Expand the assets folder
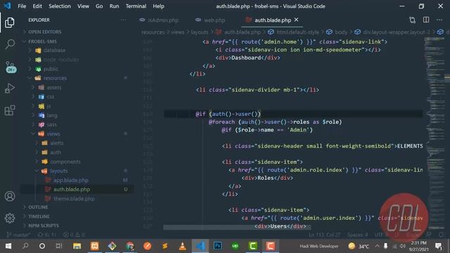 pos(54,87)
